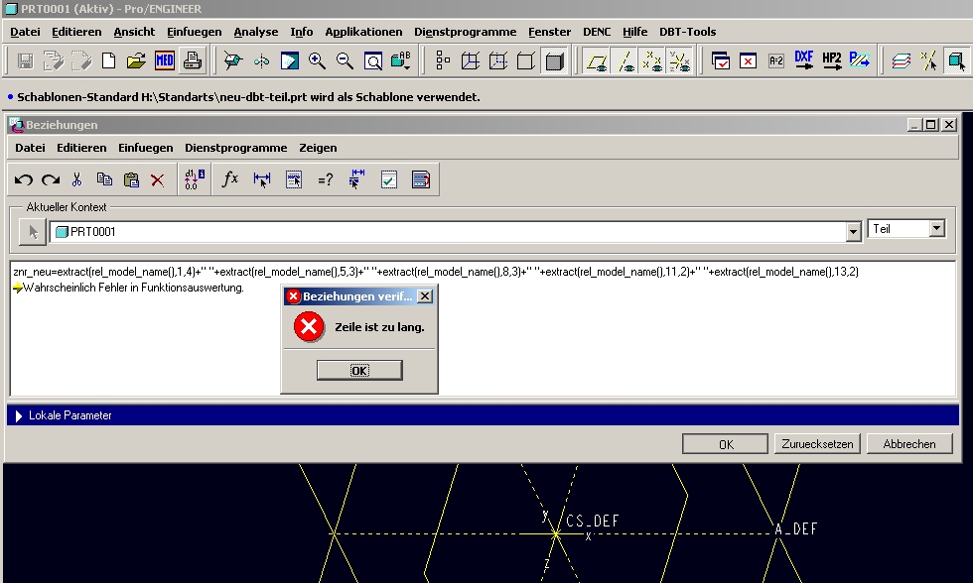This screenshot has width=973, height=583.
Task: Confirm relations with the bottom OK button
Action: pos(726,444)
